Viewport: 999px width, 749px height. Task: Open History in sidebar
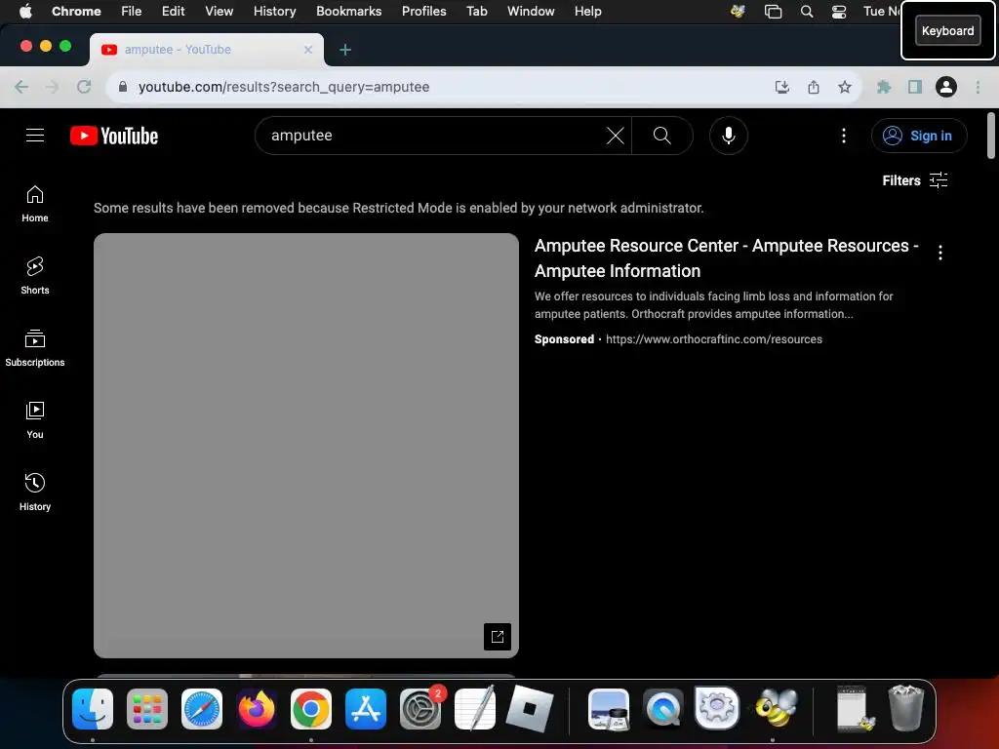pos(35,493)
